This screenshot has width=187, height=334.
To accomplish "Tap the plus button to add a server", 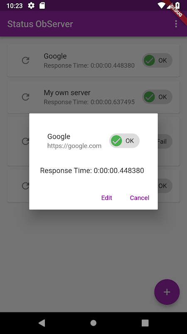I will click(167, 292).
